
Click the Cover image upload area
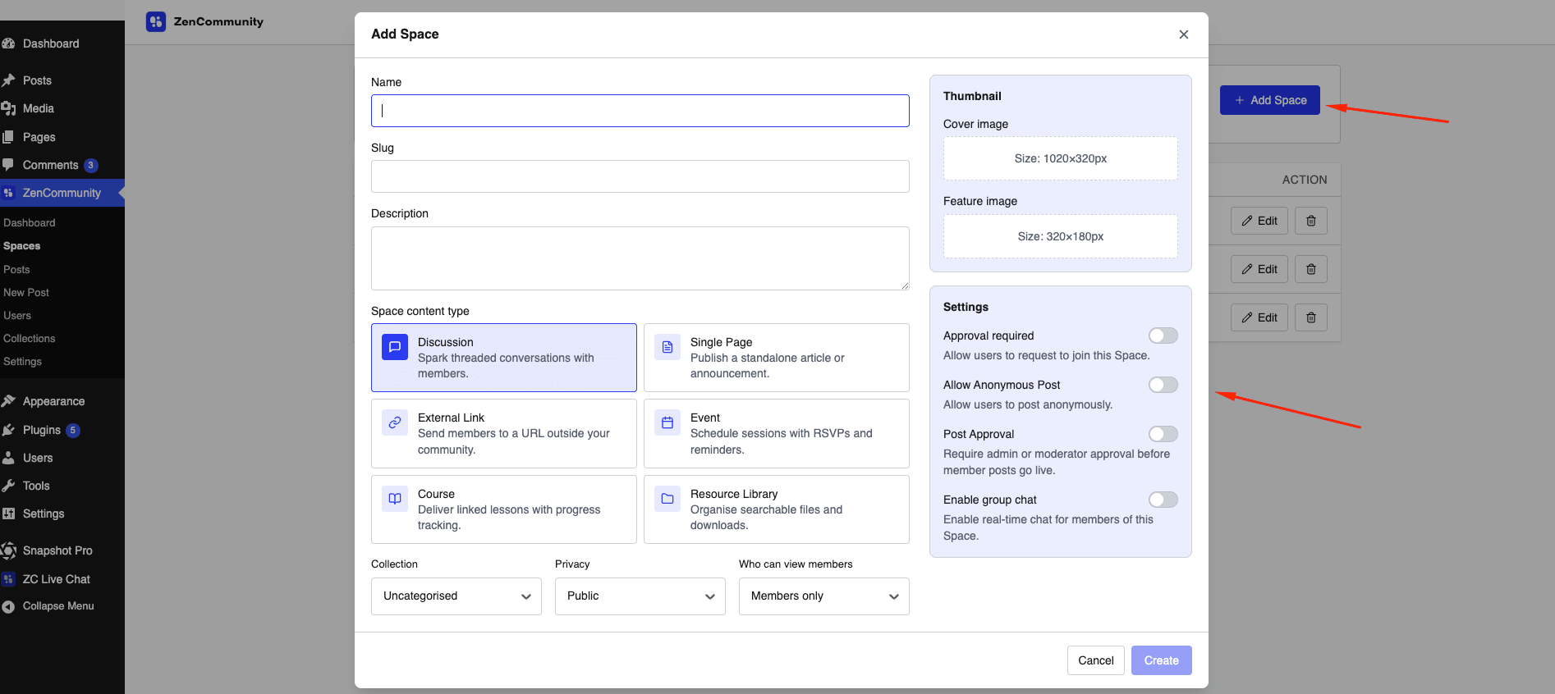coord(1061,158)
